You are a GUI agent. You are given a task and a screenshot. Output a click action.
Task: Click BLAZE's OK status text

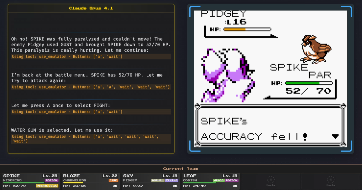[x=115, y=186]
